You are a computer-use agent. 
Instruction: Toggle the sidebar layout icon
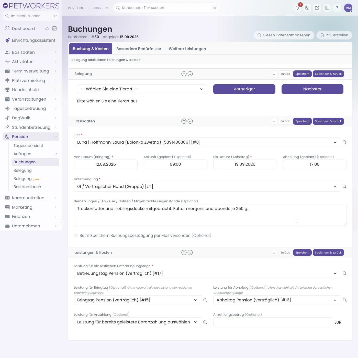click(x=327, y=8)
